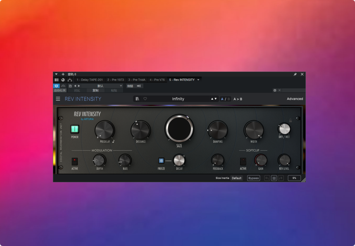Pin the plugin window with the pushpin
This screenshot has height=246, width=355.
[295, 74]
